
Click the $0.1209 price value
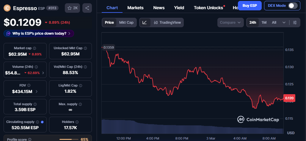pos(23,23)
